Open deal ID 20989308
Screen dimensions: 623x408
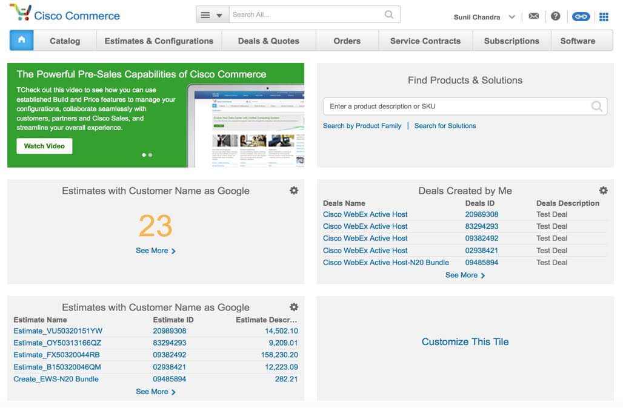[x=482, y=214]
